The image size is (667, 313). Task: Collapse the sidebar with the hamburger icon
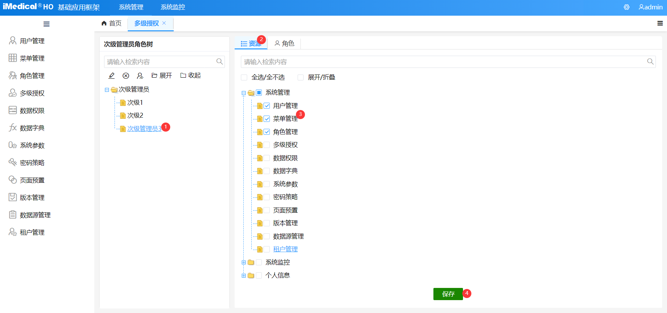click(46, 24)
